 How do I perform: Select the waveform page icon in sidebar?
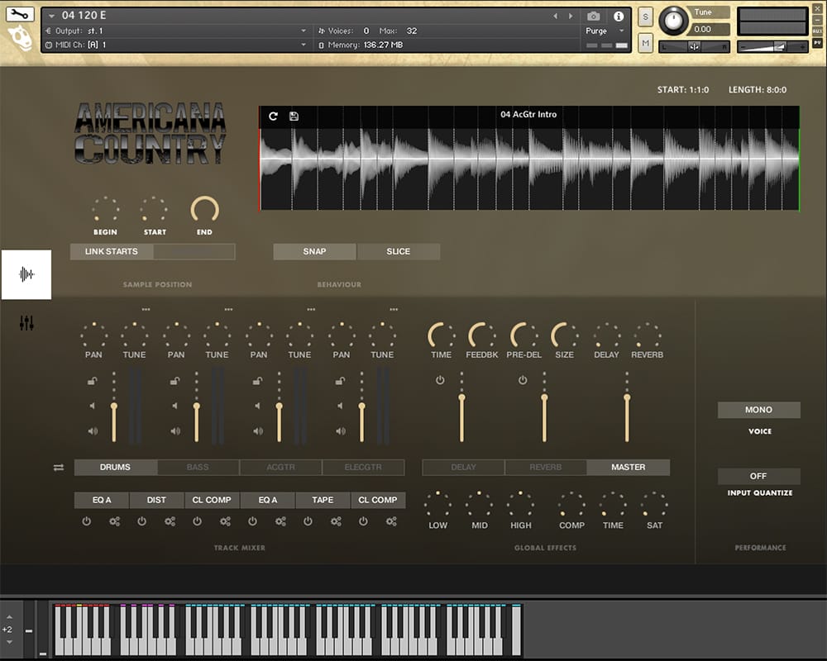[26, 274]
